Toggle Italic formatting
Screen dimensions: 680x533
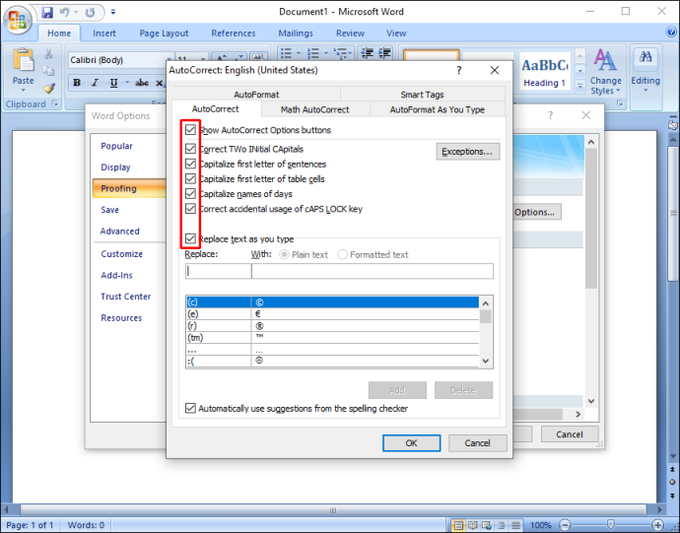click(x=95, y=83)
